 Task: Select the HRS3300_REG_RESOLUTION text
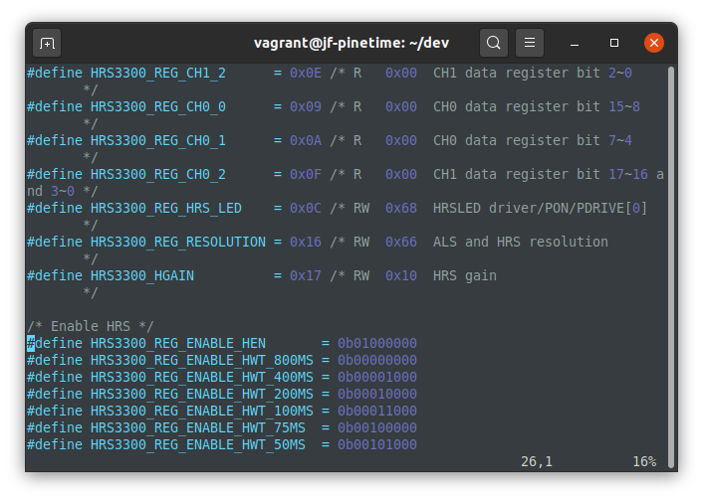(178, 243)
